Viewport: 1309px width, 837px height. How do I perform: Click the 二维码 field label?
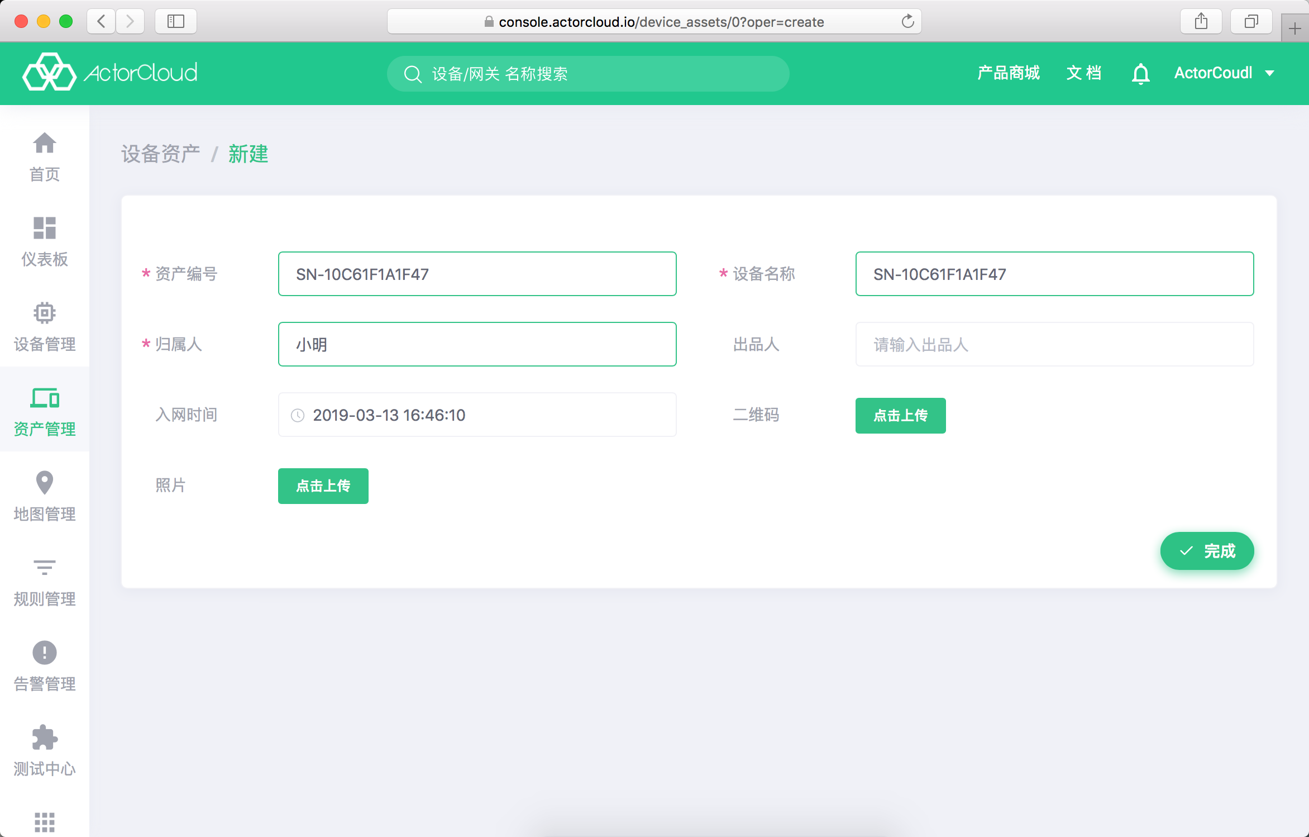pos(756,415)
